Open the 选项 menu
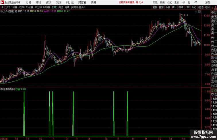 click(x=177, y=2)
